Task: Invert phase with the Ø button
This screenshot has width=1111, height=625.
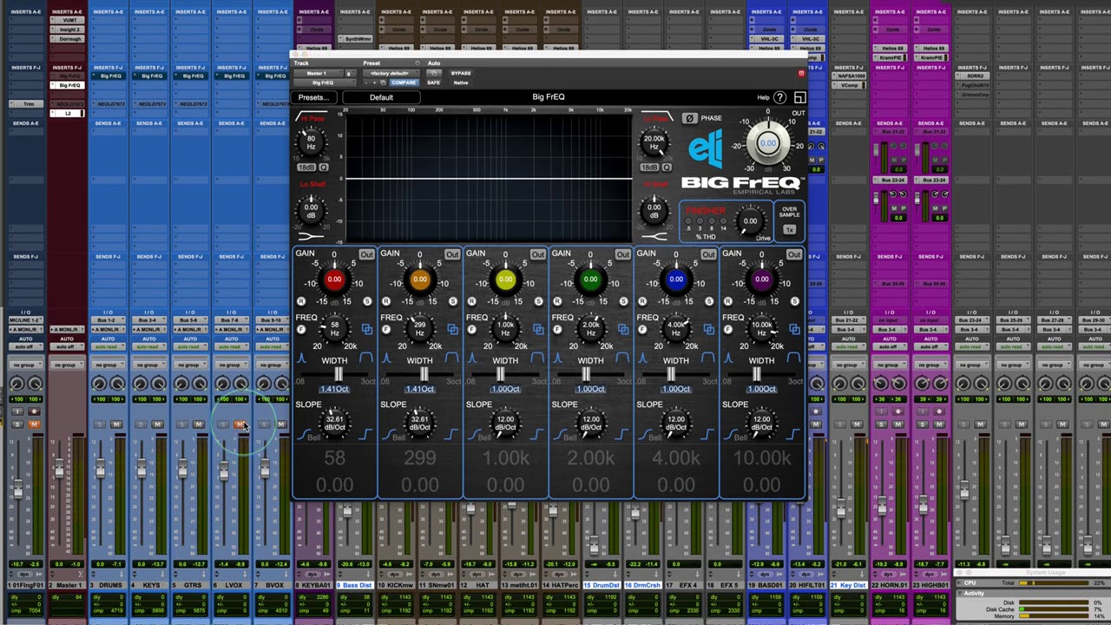Action: [689, 118]
